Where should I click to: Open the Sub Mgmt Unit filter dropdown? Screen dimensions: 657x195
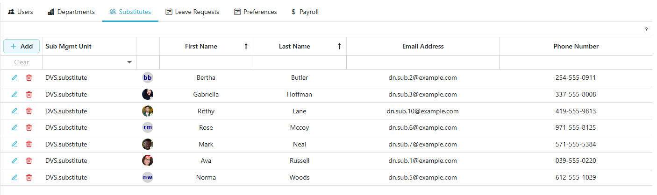tap(129, 63)
